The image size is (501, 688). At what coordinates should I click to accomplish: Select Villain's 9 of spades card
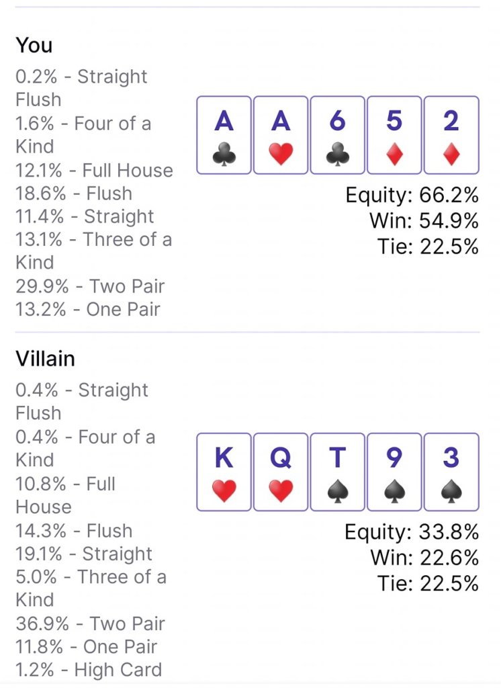click(x=394, y=472)
